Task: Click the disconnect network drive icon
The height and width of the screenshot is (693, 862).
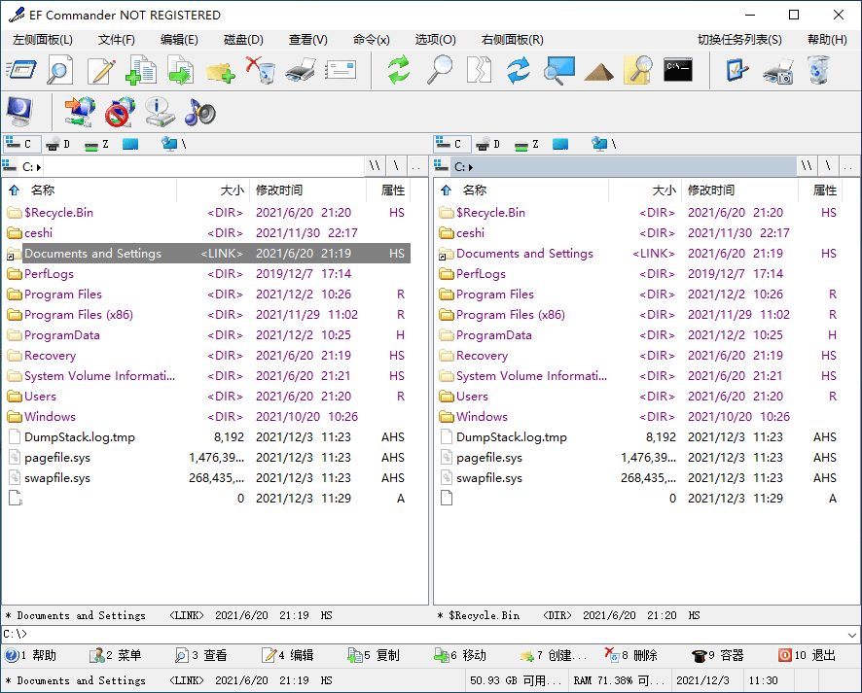Action: click(119, 112)
